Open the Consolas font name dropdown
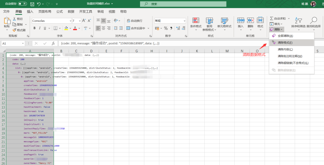This screenshot has width=324, height=165. 70,21
